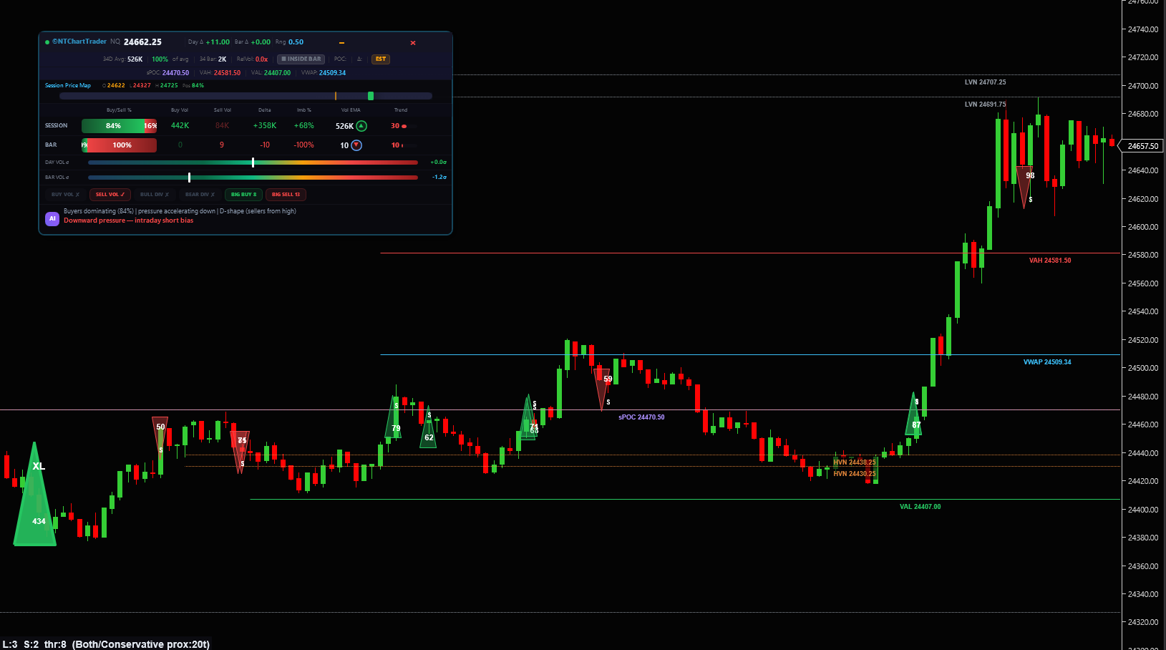Toggle the BULL DIV filter chip
The width and height of the screenshot is (1166, 650).
155,195
